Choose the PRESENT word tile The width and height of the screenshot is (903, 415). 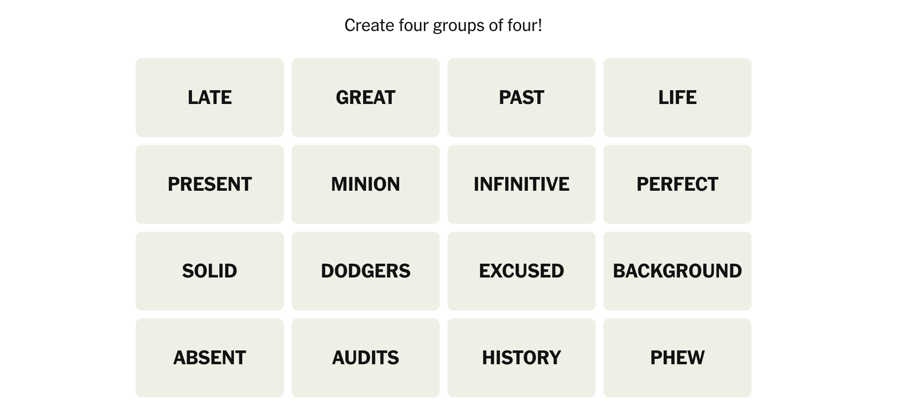pyautogui.click(x=209, y=184)
